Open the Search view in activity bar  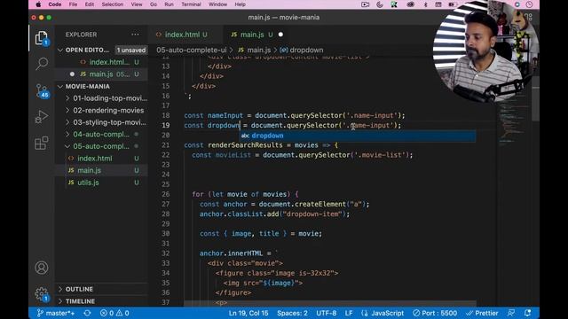click(x=42, y=64)
